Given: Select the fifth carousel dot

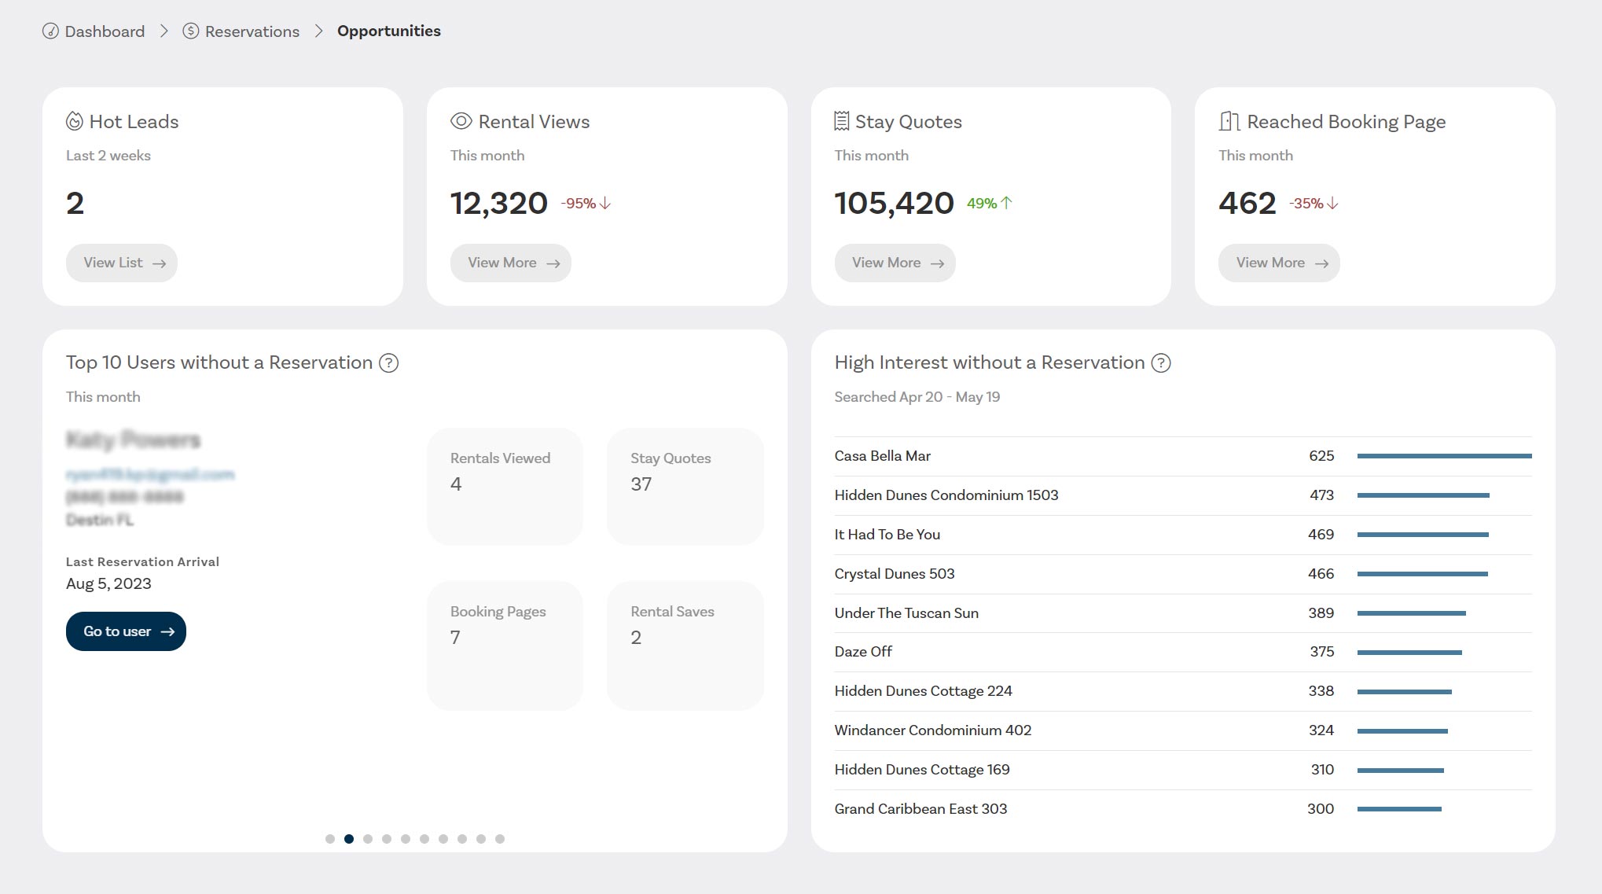Looking at the screenshot, I should click(x=405, y=839).
